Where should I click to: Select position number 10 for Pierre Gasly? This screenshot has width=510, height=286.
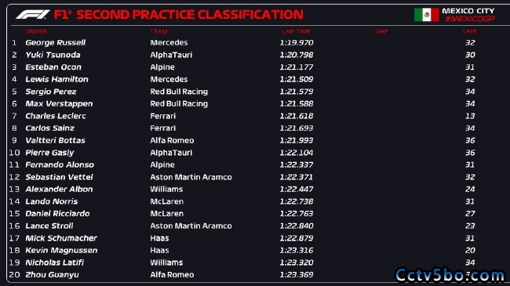15,153
